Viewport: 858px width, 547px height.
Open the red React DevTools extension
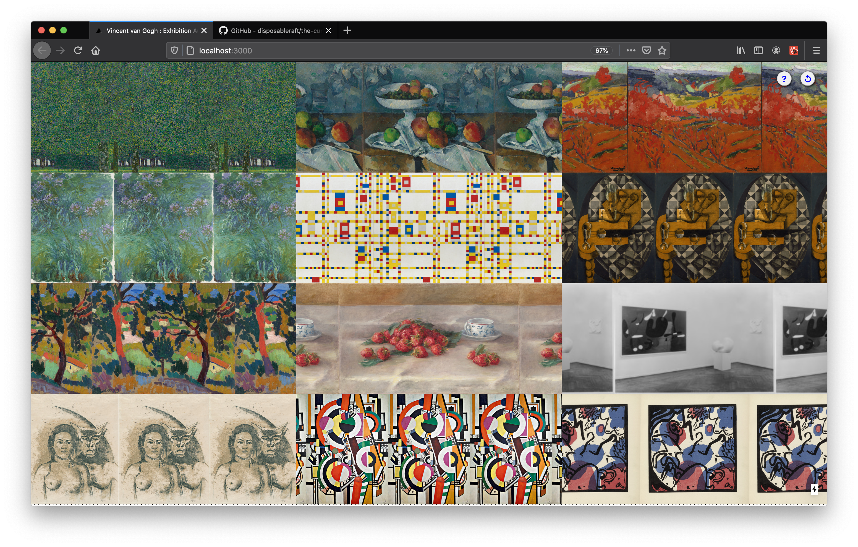pyautogui.click(x=794, y=51)
